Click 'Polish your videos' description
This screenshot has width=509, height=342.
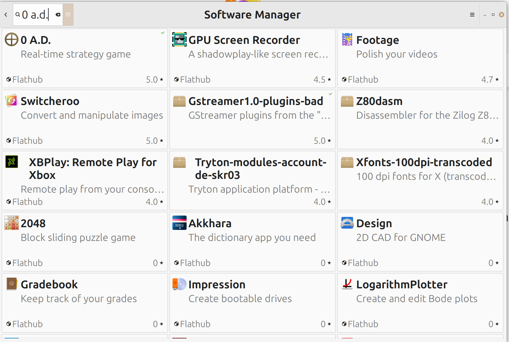[397, 54]
